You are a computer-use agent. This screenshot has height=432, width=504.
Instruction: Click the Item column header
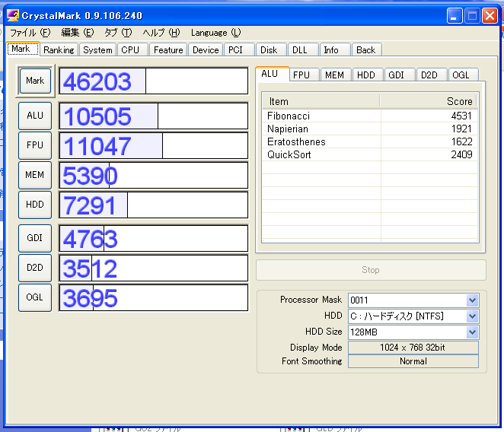[321, 101]
